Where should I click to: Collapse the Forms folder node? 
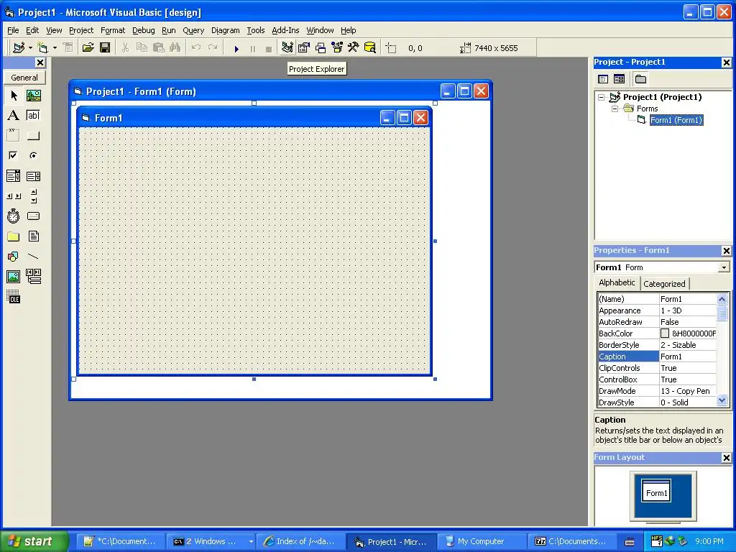click(615, 109)
